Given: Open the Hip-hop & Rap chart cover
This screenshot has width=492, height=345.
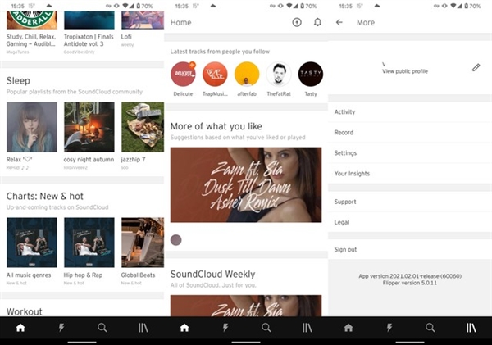Looking at the screenshot, I should pos(89,242).
